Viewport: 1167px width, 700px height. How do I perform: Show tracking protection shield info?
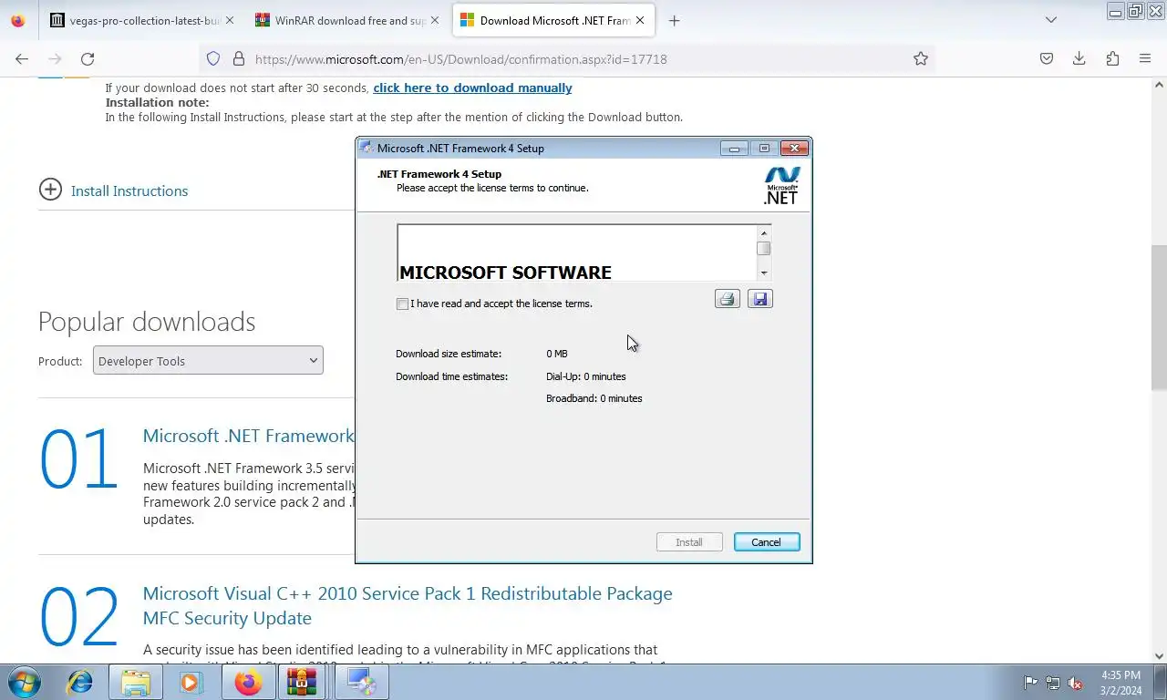point(213,58)
